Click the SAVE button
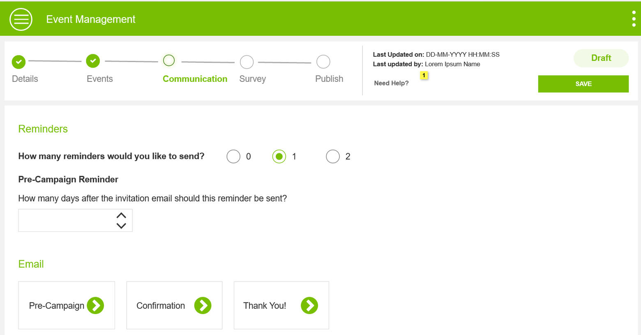Image resolution: width=641 pixels, height=335 pixels. [583, 84]
